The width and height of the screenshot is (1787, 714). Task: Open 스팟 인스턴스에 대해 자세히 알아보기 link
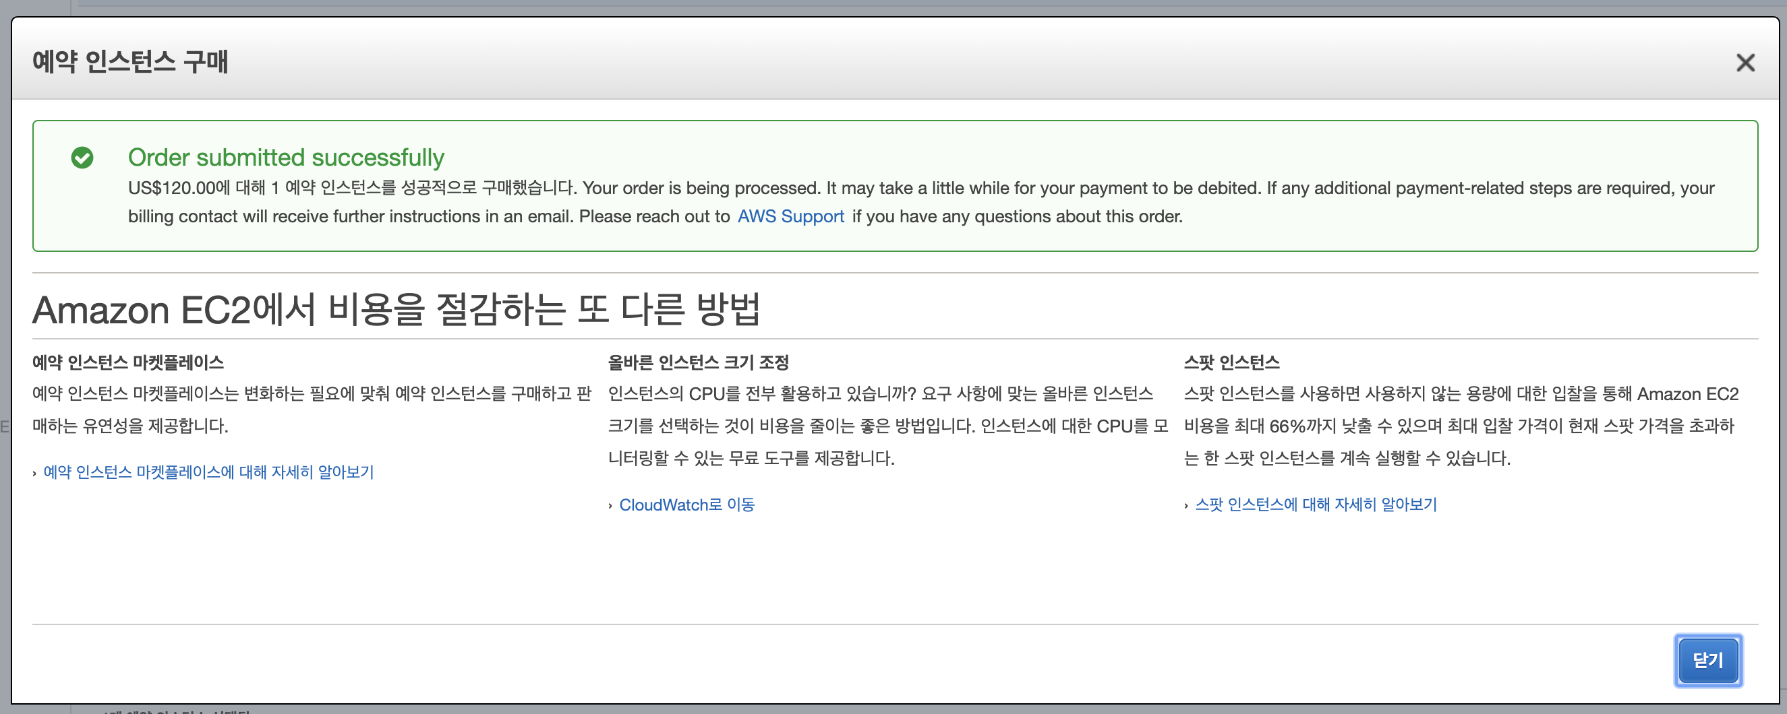click(x=1315, y=505)
